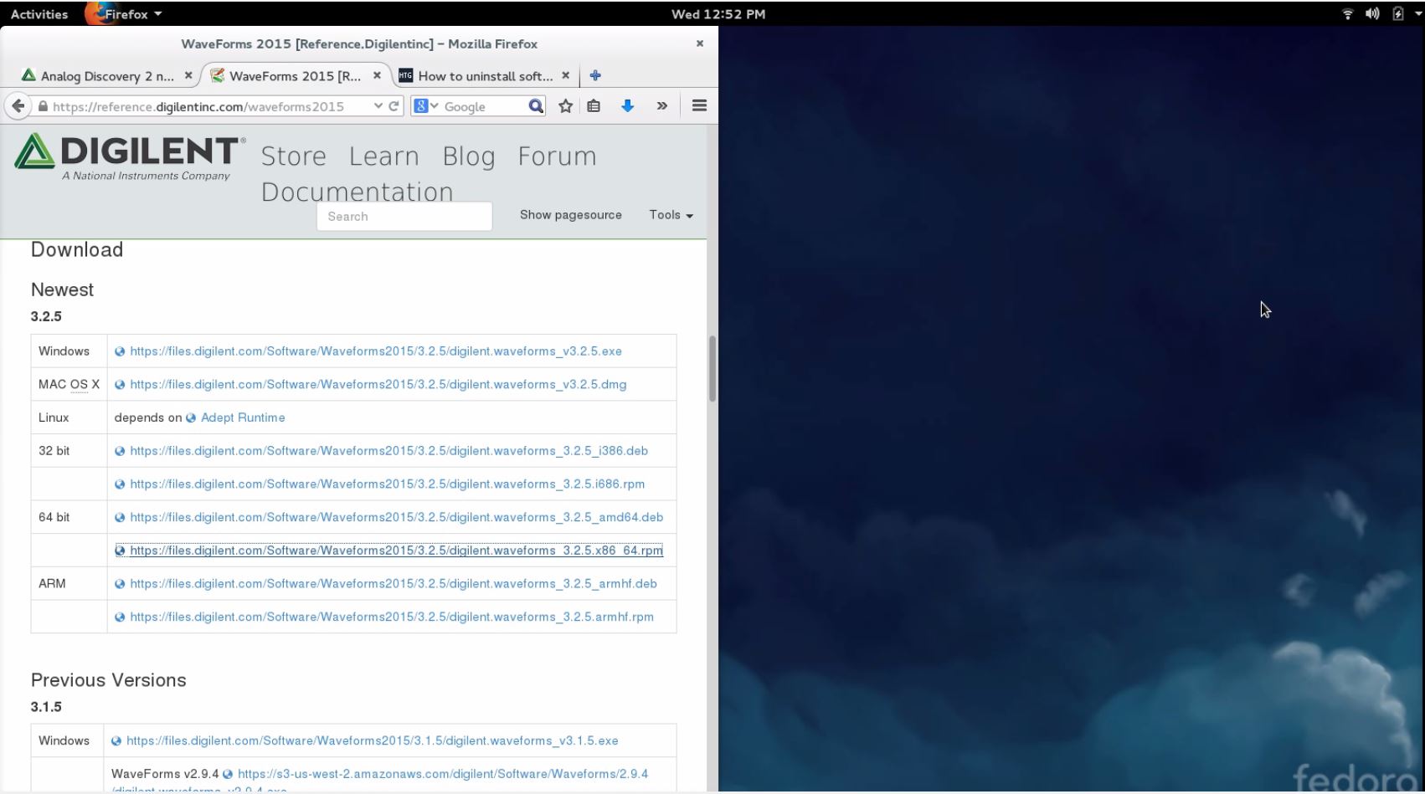Download the 3.2.5 i686.rpm link
Image resolution: width=1425 pixels, height=794 pixels.
(x=388, y=484)
